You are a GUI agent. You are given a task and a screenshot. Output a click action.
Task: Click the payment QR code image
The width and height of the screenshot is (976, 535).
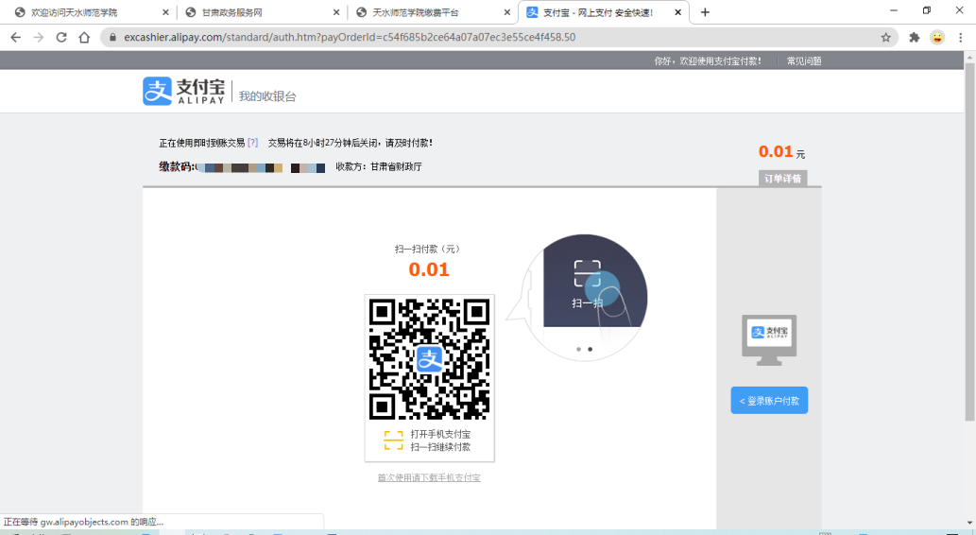click(x=429, y=358)
